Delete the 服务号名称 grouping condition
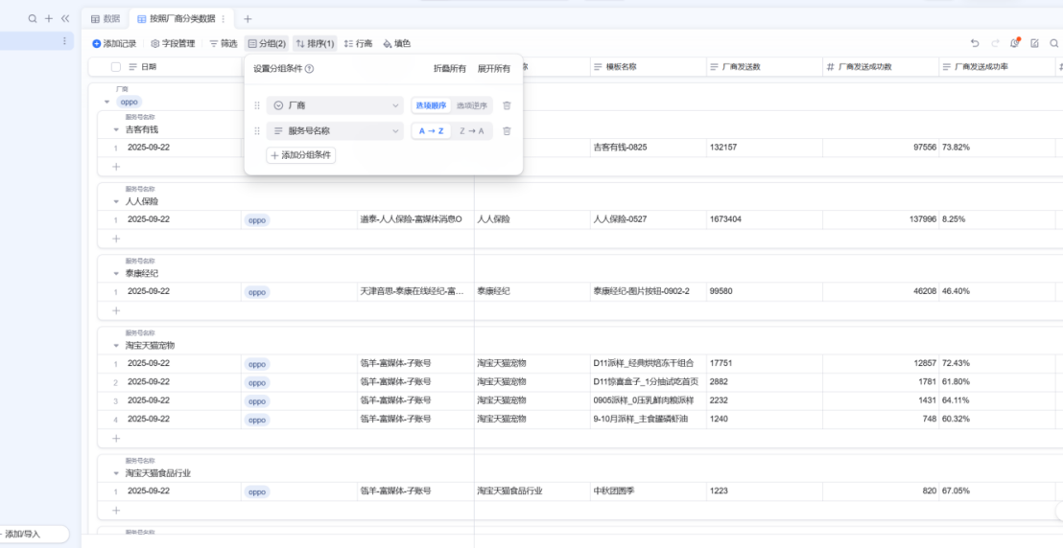 click(507, 131)
